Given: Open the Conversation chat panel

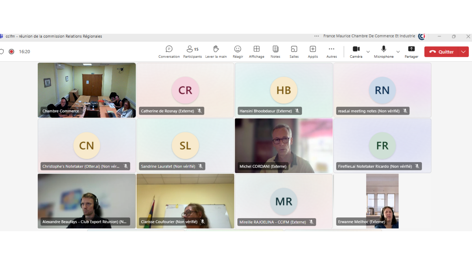Looking at the screenshot, I should (169, 51).
